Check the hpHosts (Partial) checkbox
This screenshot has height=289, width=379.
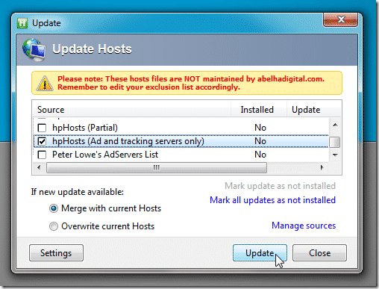42,128
